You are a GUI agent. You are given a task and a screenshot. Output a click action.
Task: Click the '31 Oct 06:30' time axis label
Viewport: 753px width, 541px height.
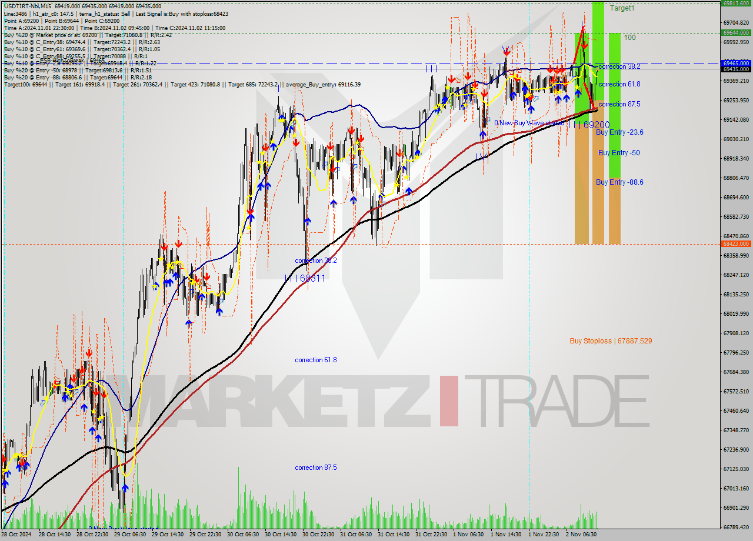click(356, 535)
